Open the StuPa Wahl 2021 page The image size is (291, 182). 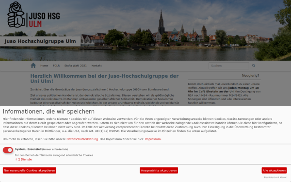tap(75, 66)
